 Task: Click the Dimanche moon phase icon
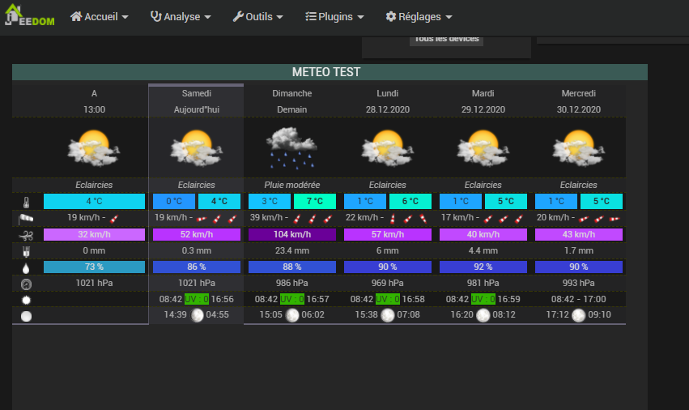click(x=292, y=315)
